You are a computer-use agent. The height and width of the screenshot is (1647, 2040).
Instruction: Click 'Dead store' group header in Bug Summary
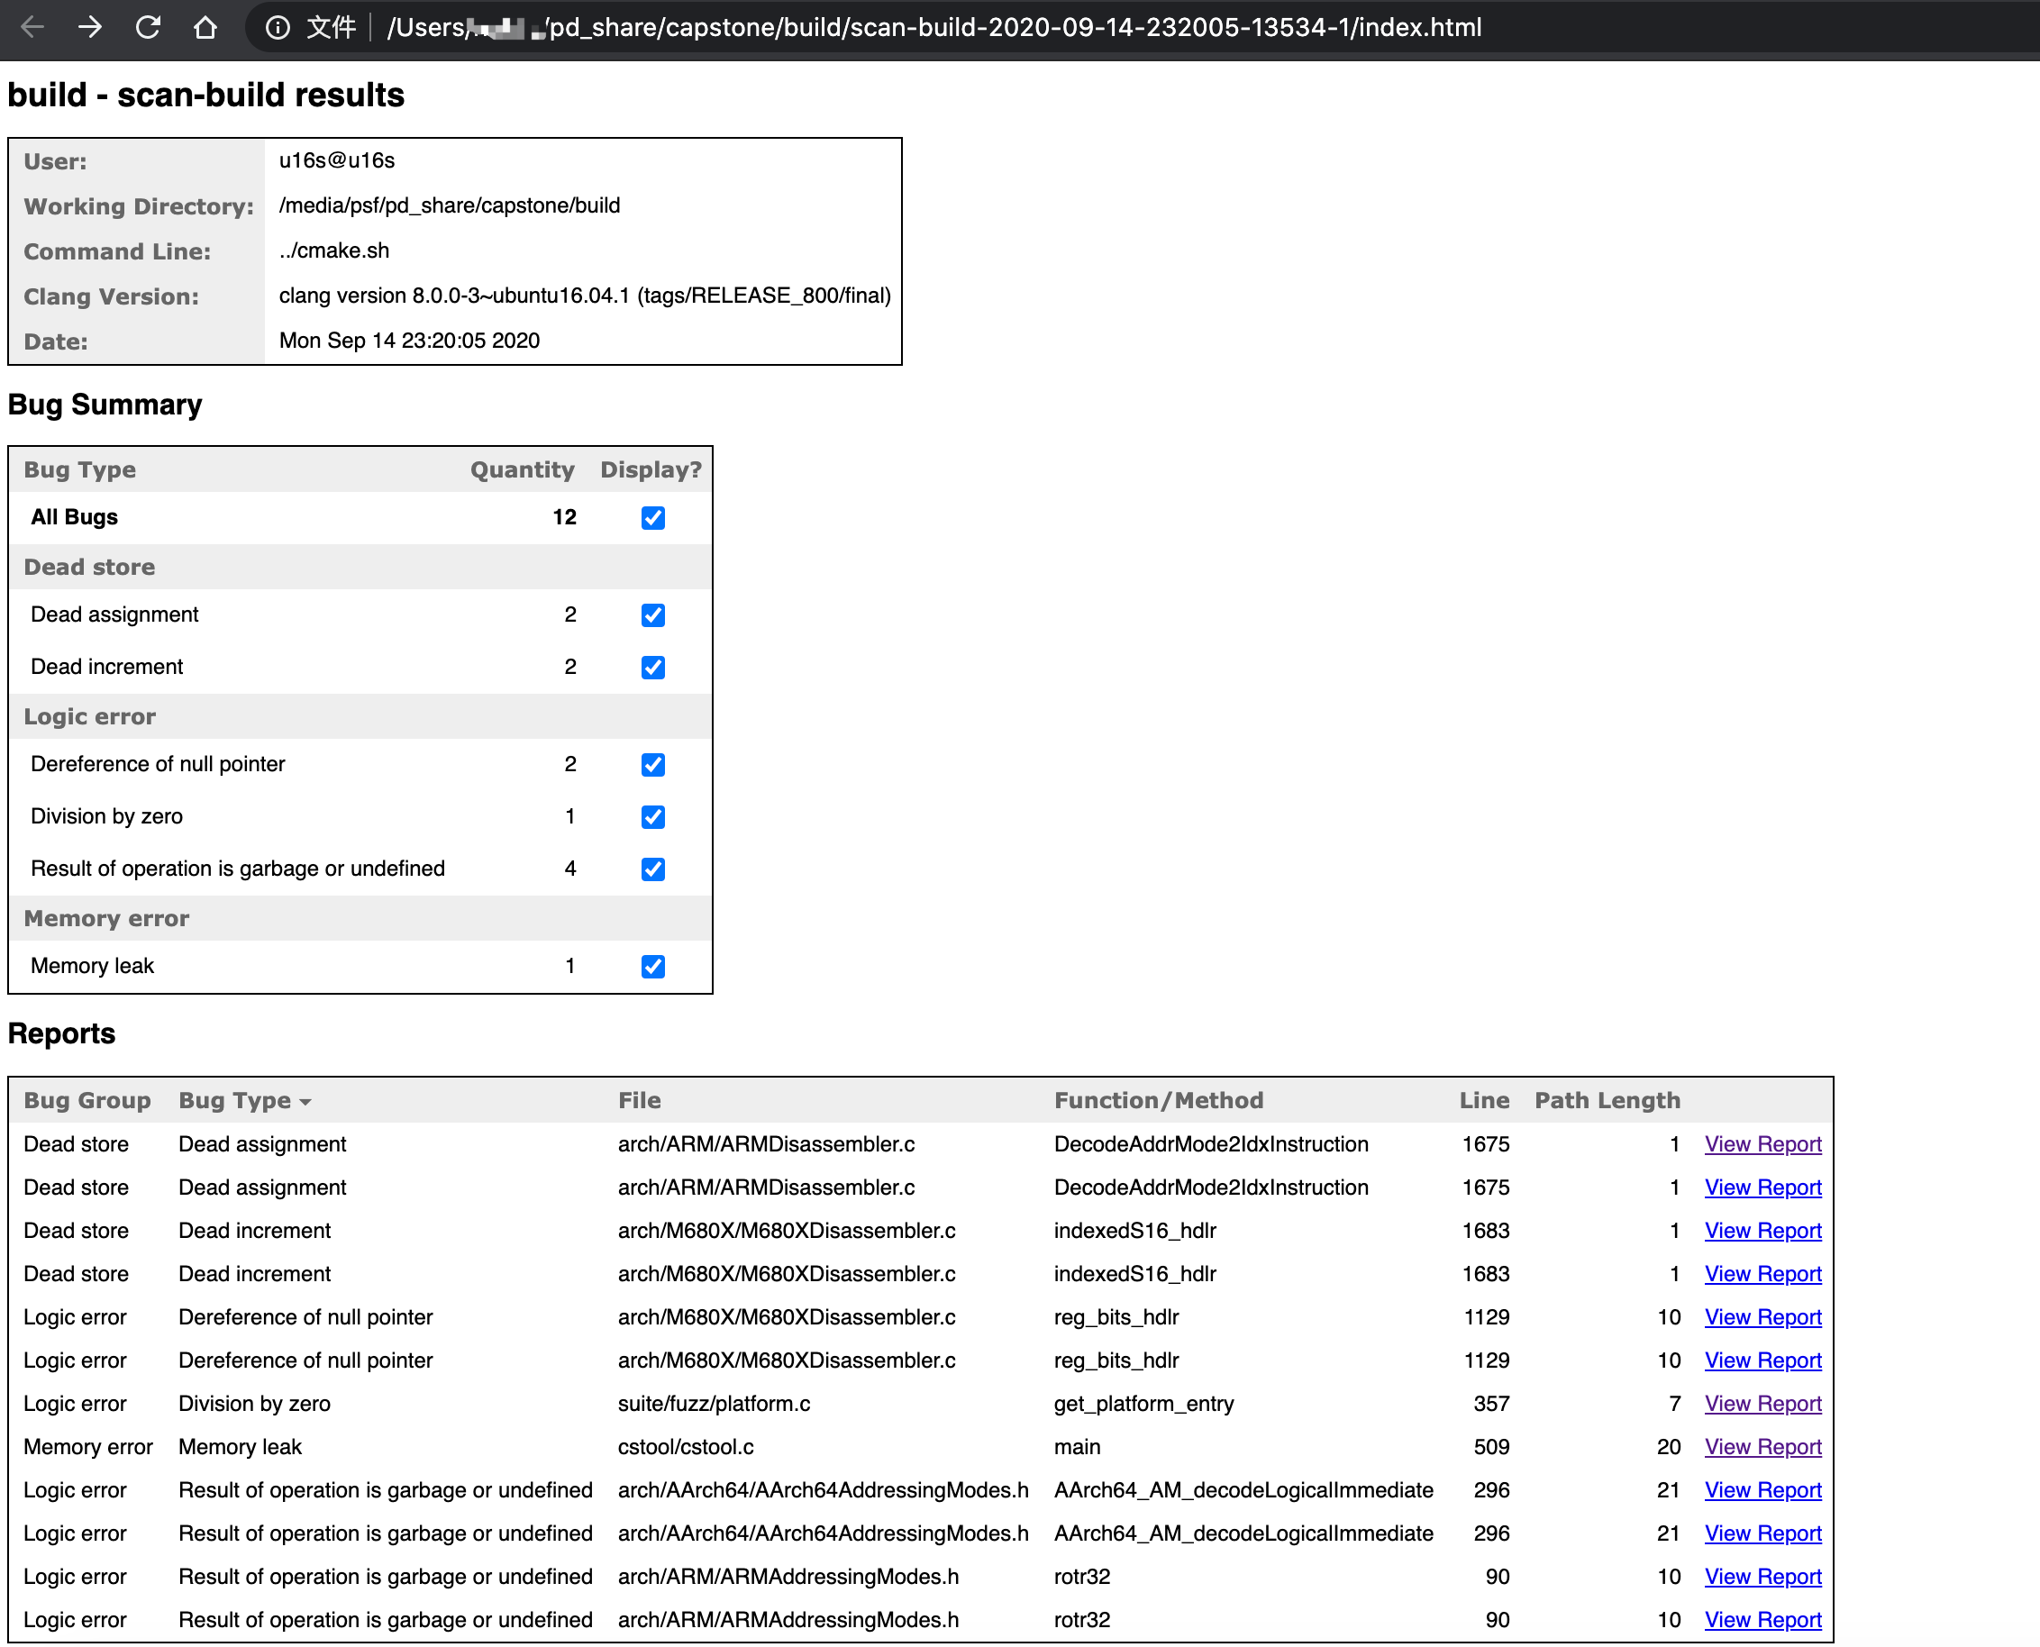[89, 567]
